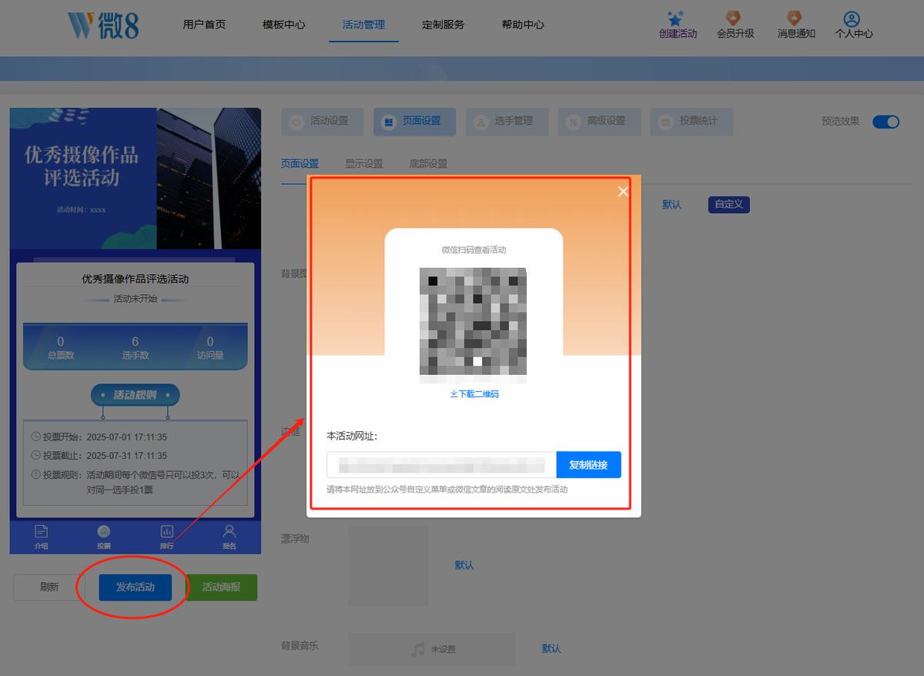Open 帮助中心 menu
924x676 pixels.
pos(523,25)
